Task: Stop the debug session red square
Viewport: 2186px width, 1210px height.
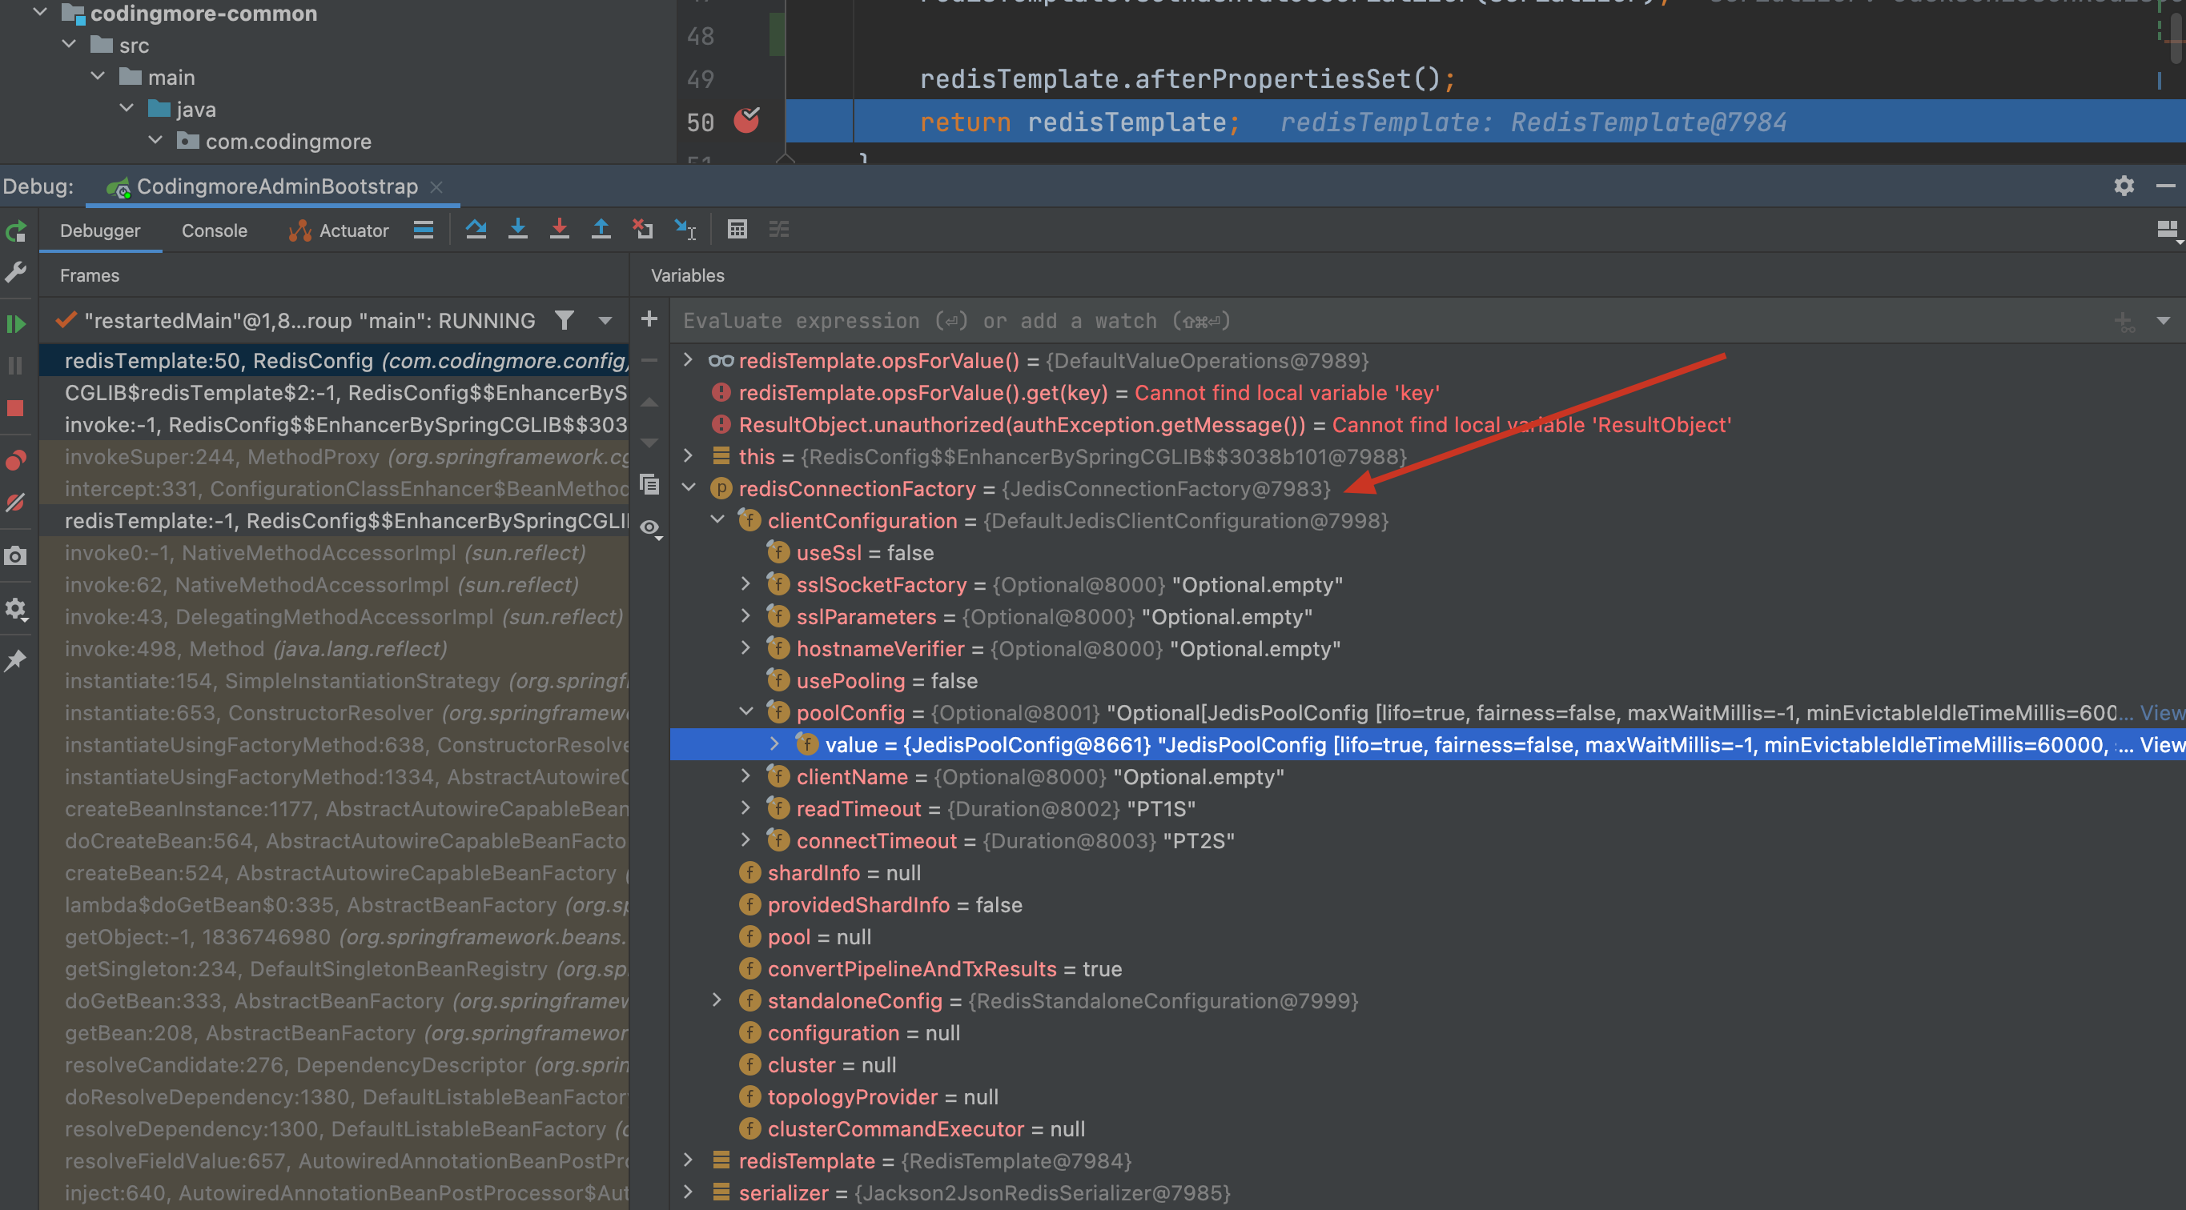Action: click(16, 409)
